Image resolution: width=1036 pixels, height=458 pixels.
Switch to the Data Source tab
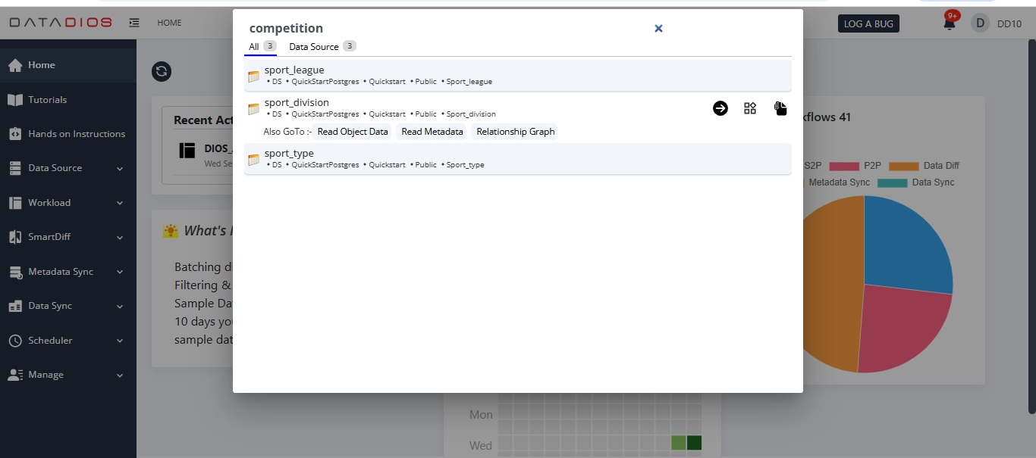314,46
